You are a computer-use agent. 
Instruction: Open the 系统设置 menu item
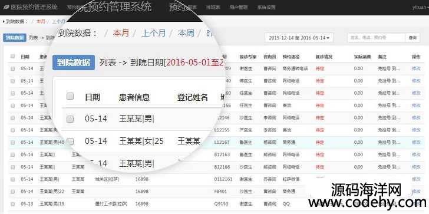click(266, 8)
